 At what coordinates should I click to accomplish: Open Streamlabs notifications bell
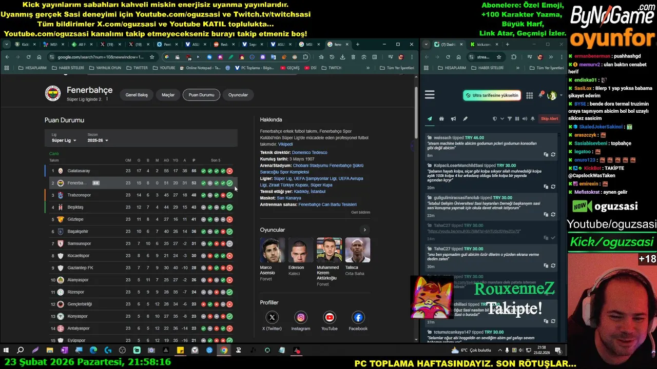point(540,95)
